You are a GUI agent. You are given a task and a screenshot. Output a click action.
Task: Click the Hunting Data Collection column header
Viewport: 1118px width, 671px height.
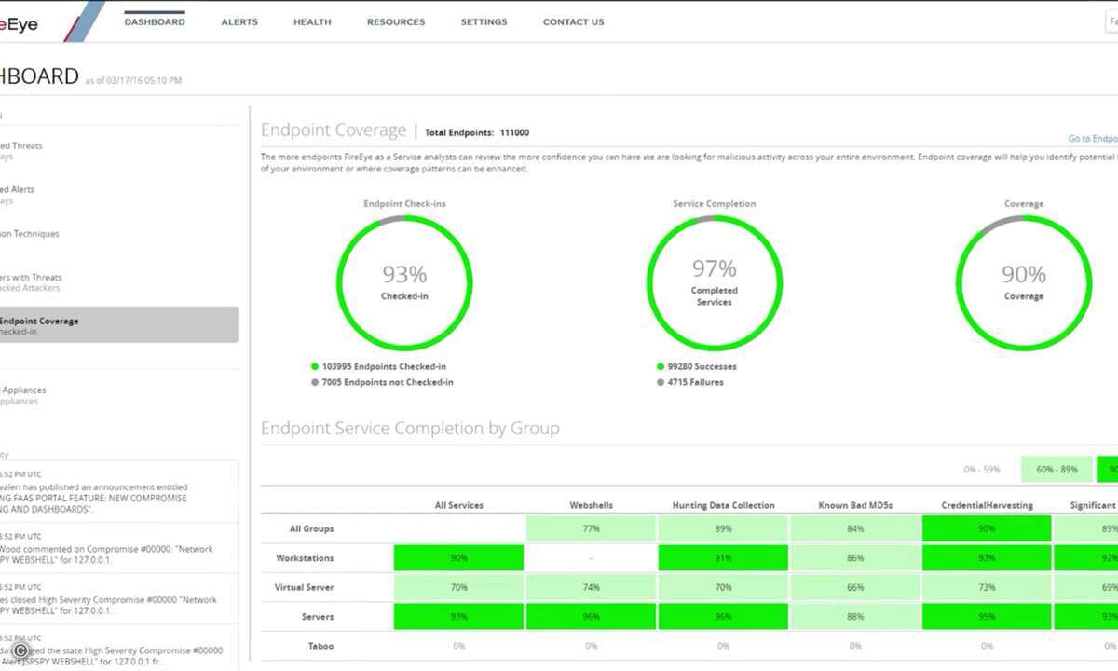pos(723,505)
